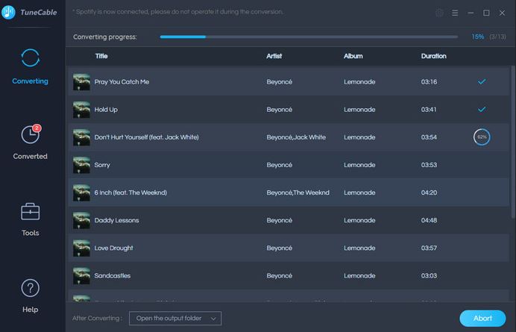Open the Help section
This screenshot has width=516, height=332.
(x=30, y=295)
